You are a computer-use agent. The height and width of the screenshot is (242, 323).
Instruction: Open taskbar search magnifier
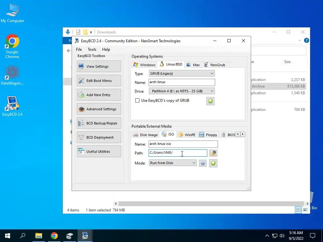point(23,236)
